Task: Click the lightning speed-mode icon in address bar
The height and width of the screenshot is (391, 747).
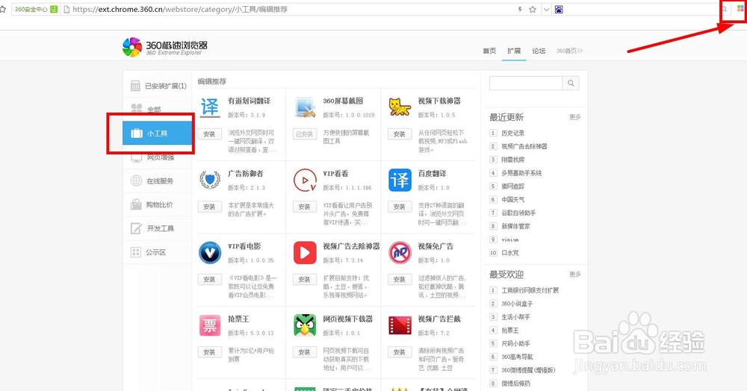Action: click(x=520, y=10)
